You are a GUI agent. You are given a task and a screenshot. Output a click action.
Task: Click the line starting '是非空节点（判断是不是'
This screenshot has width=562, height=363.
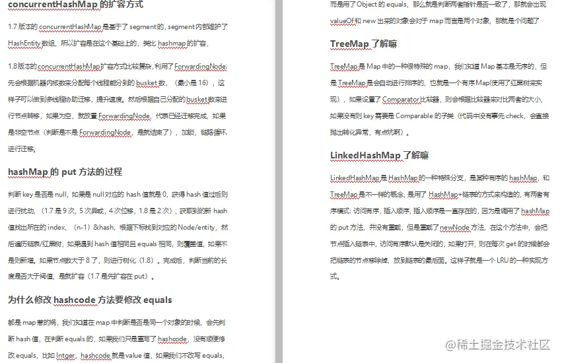pyautogui.click(x=118, y=133)
